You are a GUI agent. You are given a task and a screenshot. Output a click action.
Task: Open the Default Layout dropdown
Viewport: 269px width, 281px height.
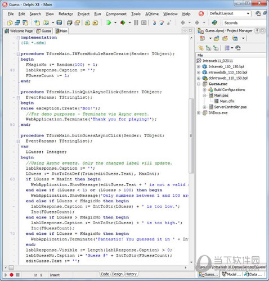[248, 13]
